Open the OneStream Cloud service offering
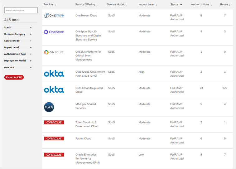The image size is (236, 169). pyautogui.click(x=86, y=16)
